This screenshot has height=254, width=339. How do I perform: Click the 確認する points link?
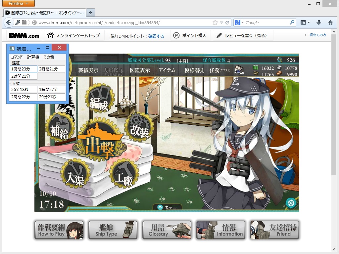click(x=156, y=36)
